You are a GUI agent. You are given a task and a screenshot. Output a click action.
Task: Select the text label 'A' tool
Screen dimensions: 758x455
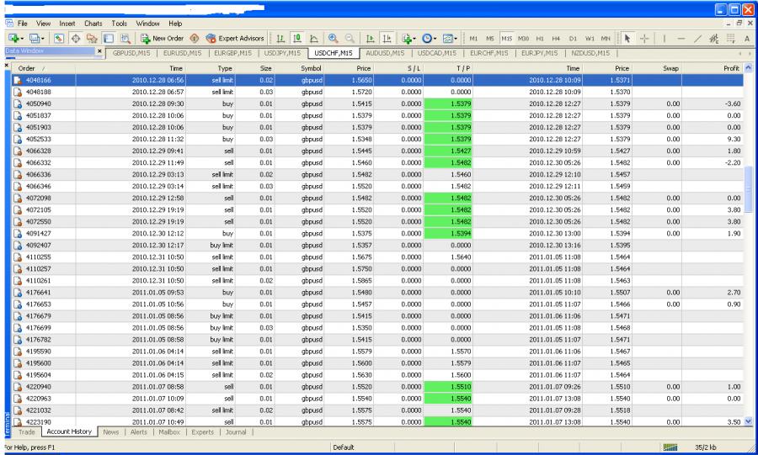click(746, 39)
